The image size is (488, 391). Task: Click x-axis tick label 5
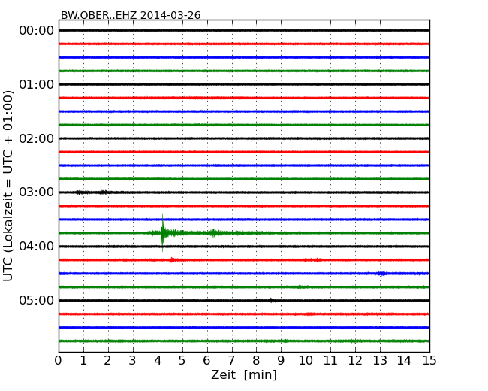tap(182, 361)
